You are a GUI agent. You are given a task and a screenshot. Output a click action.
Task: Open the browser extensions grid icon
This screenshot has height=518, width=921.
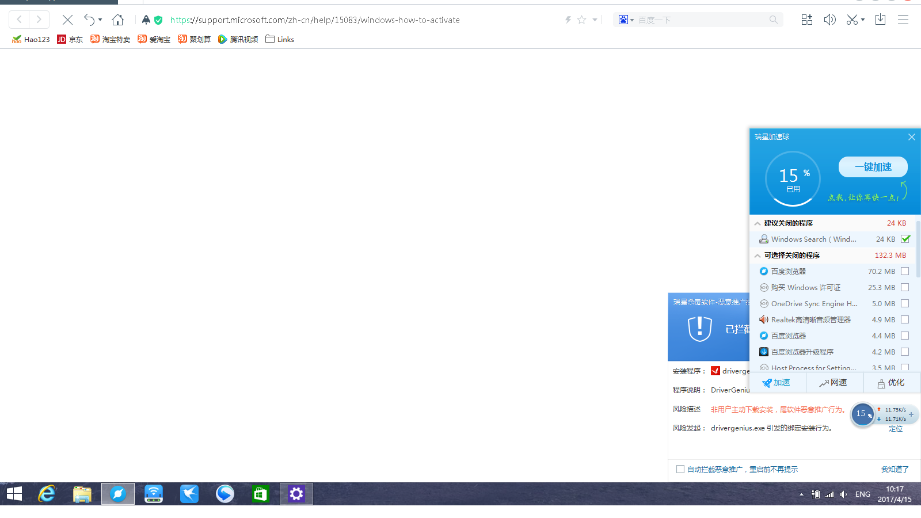807,20
